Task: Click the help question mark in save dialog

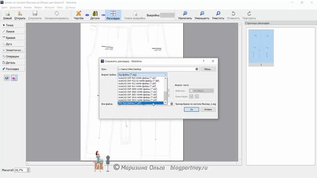Action: coord(204,61)
